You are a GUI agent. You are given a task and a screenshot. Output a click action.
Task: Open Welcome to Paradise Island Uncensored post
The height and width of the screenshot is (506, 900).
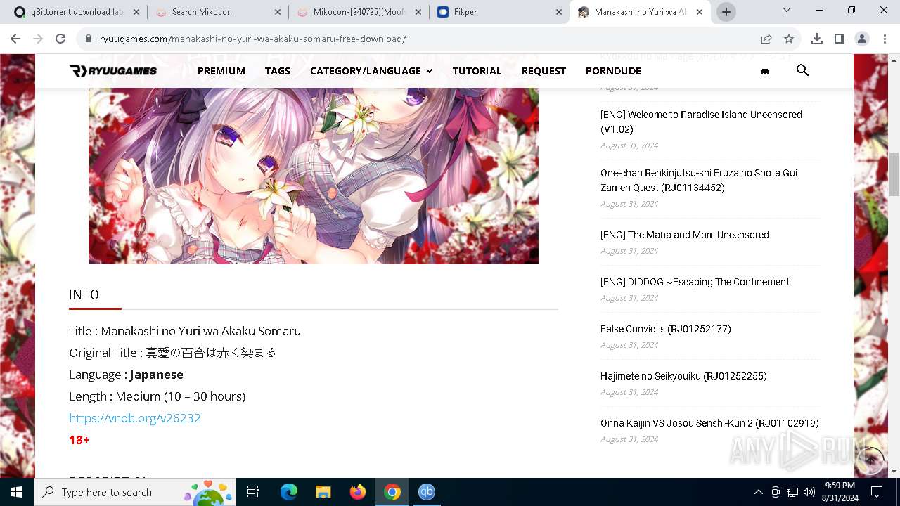pyautogui.click(x=701, y=122)
